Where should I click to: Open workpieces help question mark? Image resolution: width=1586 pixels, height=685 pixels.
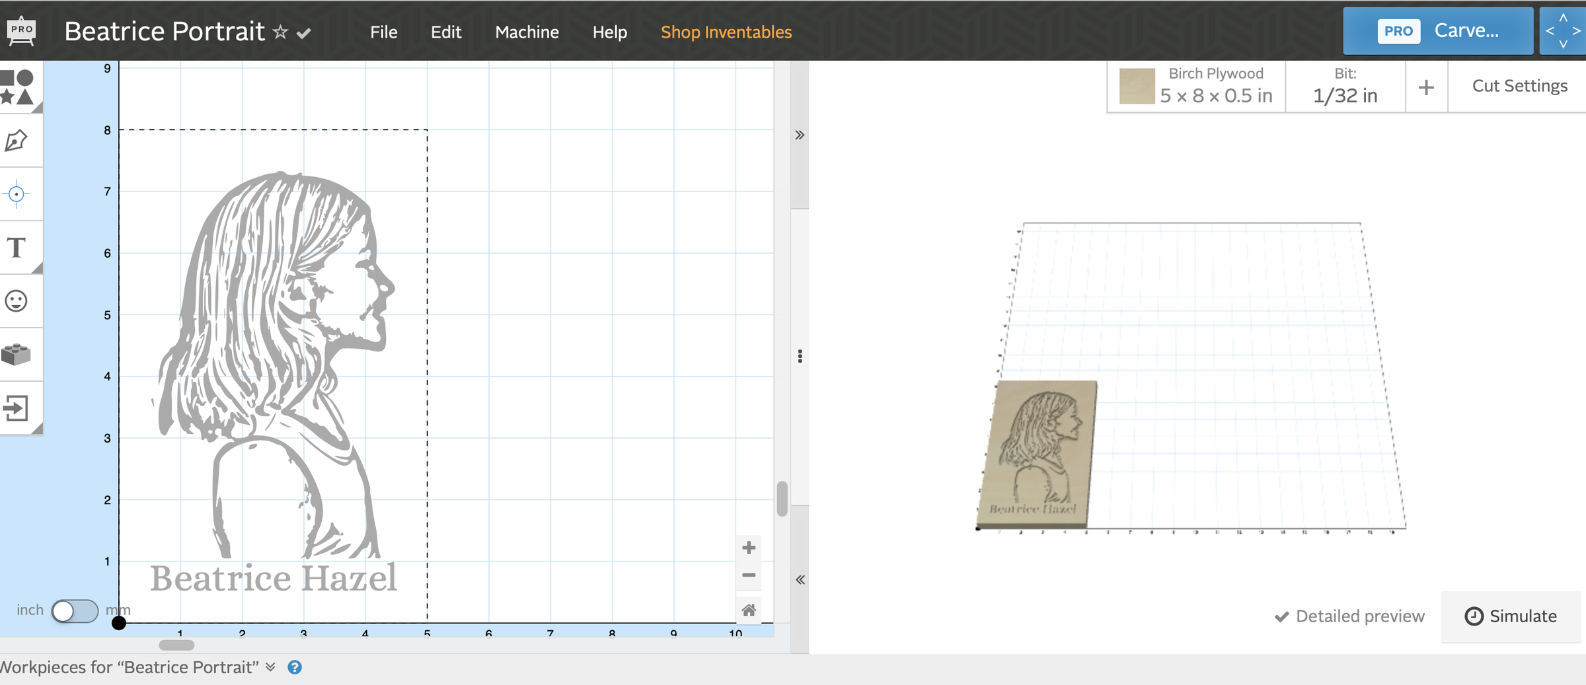(295, 667)
